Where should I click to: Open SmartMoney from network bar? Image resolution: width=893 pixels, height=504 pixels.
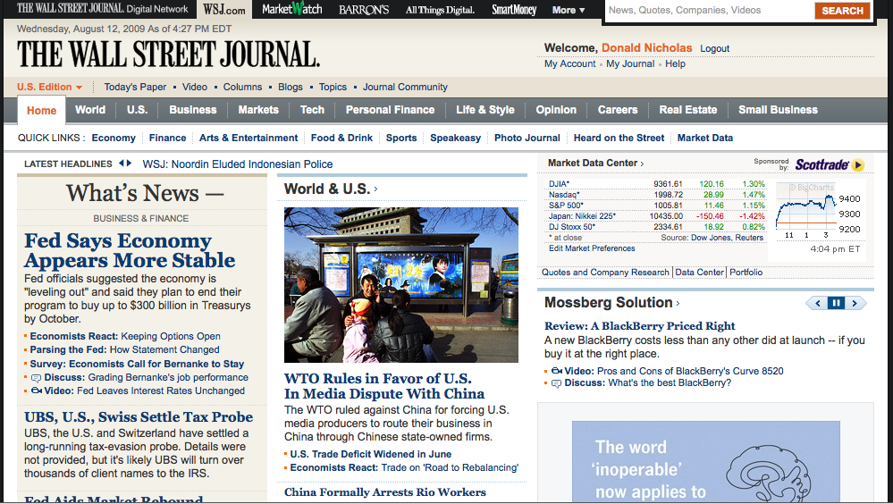tap(514, 10)
